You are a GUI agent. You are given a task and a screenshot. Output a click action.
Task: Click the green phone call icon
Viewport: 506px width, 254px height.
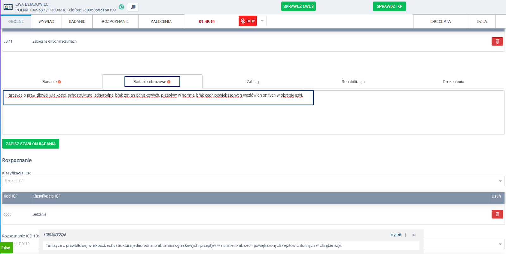coord(121,7)
